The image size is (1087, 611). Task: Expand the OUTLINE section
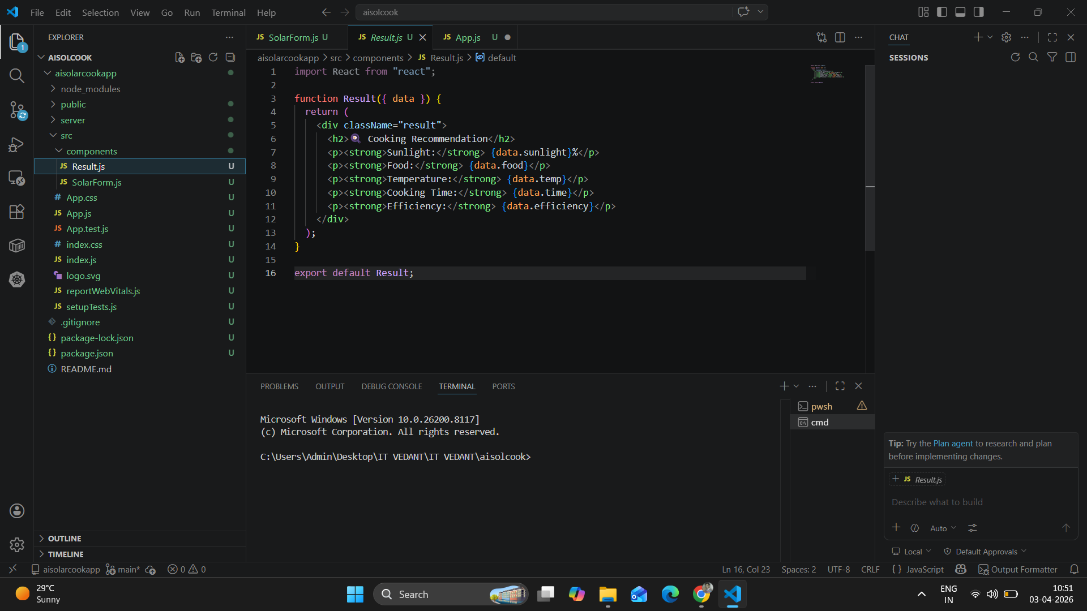click(65, 539)
